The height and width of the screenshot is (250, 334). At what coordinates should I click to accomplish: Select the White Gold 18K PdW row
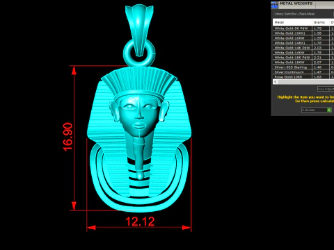pos(303,58)
